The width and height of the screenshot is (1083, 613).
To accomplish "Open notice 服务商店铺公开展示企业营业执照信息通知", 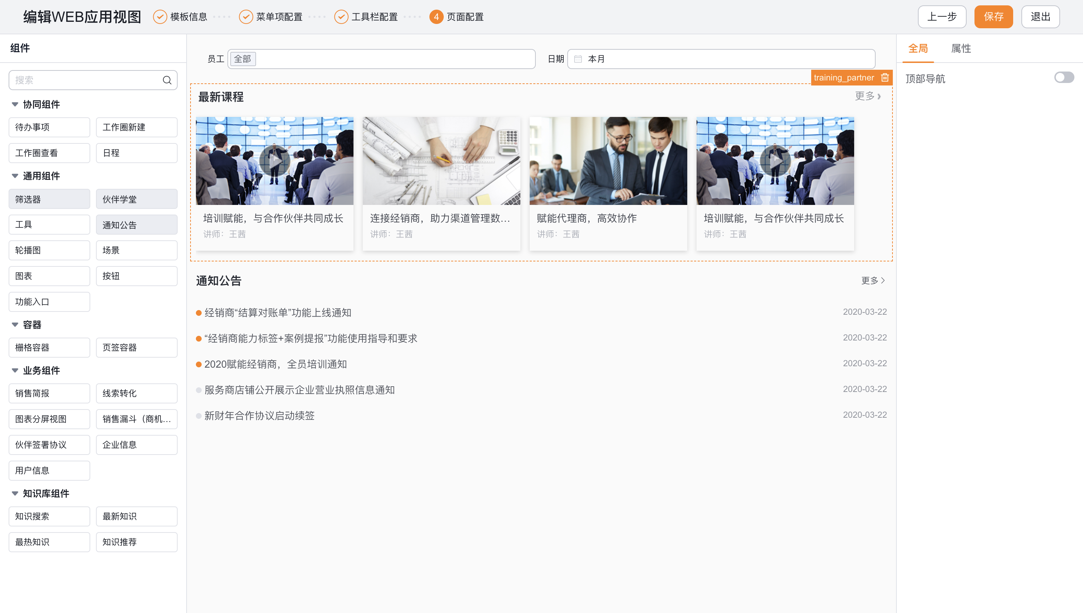I will click(x=300, y=390).
